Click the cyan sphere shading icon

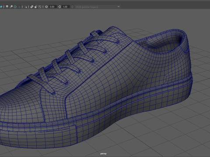point(1,7)
